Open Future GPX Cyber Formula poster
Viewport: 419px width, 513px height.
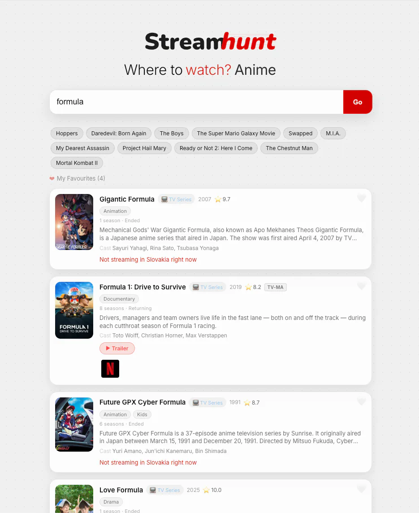74,424
